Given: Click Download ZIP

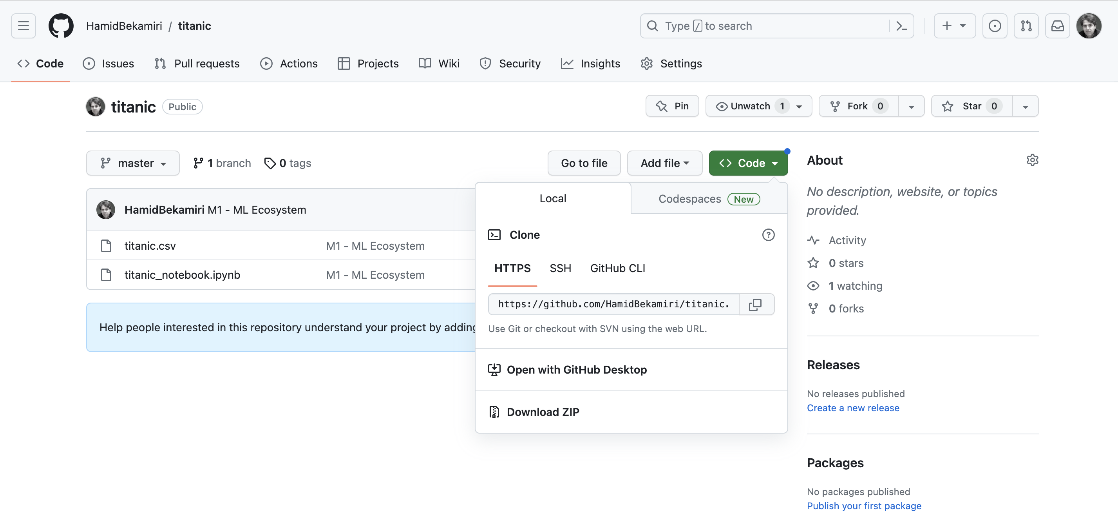Looking at the screenshot, I should (x=543, y=412).
